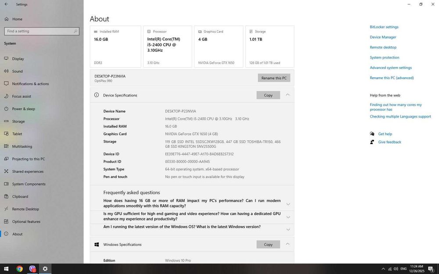
Task: Open Checking multiple Languages support link
Action: 400,117
